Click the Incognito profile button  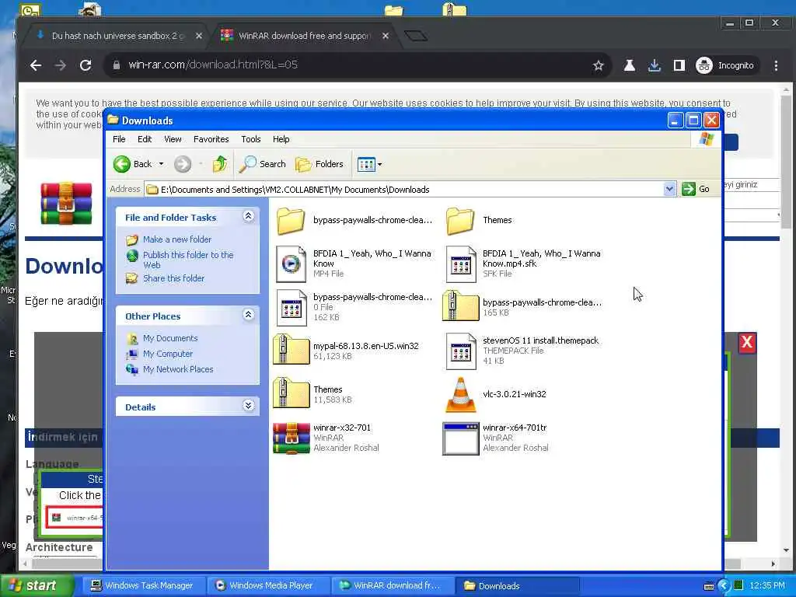(726, 65)
